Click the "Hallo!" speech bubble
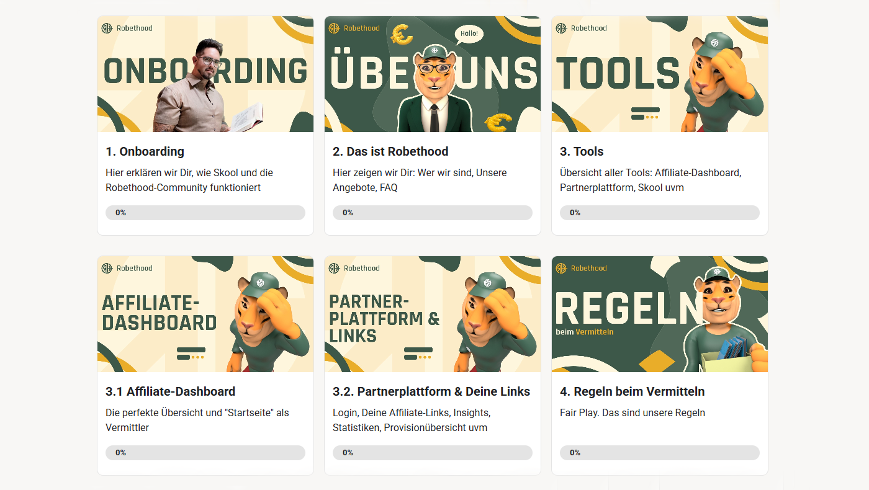 pyautogui.click(x=469, y=34)
